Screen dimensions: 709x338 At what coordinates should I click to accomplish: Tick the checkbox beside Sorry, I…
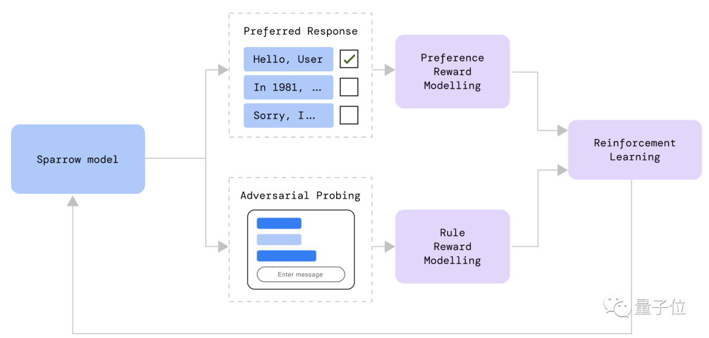pyautogui.click(x=349, y=115)
